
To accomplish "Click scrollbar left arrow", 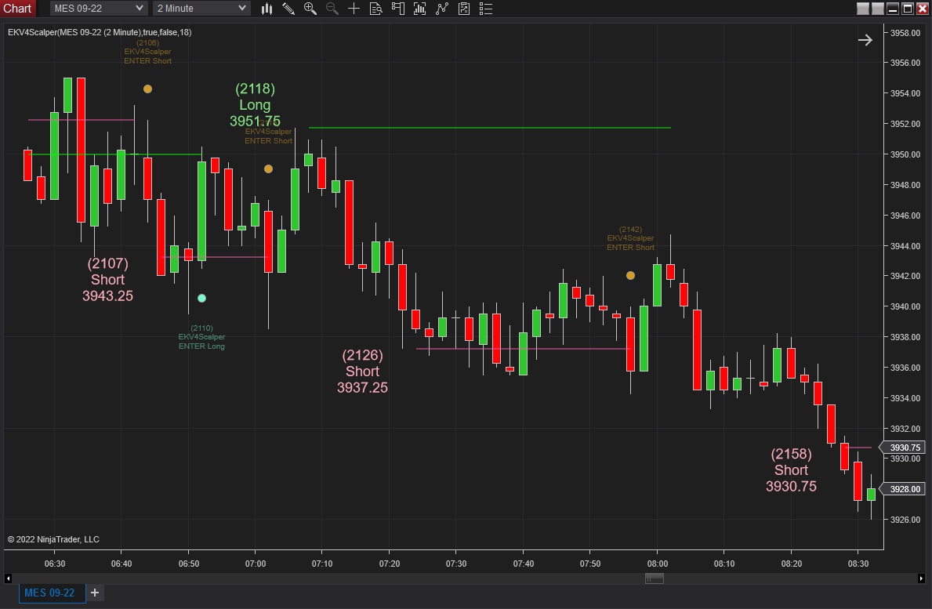I will point(8,578).
